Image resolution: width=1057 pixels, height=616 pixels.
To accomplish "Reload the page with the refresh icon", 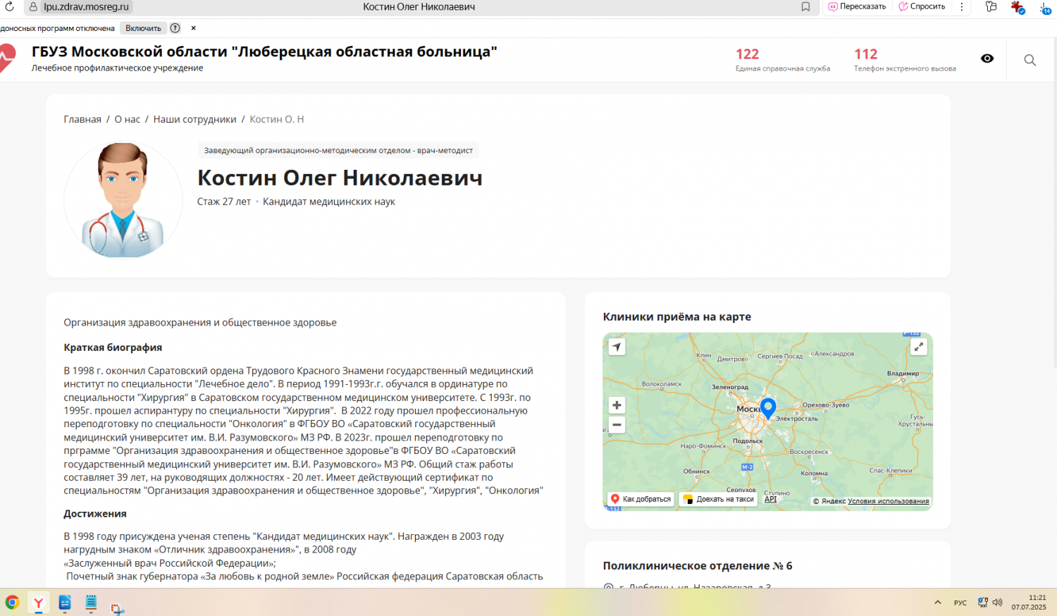I will [9, 6].
